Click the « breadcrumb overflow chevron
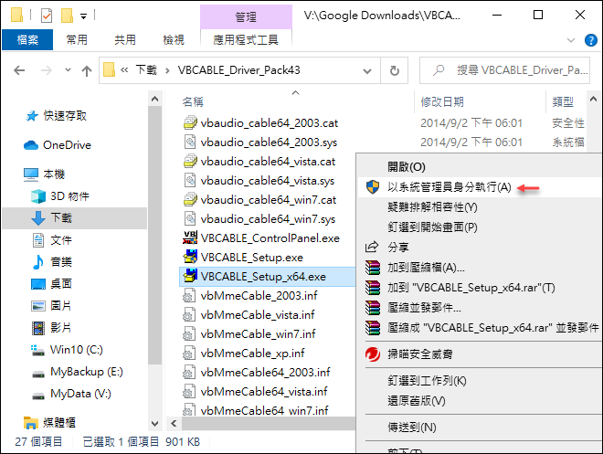The height and width of the screenshot is (454, 603). click(x=124, y=70)
